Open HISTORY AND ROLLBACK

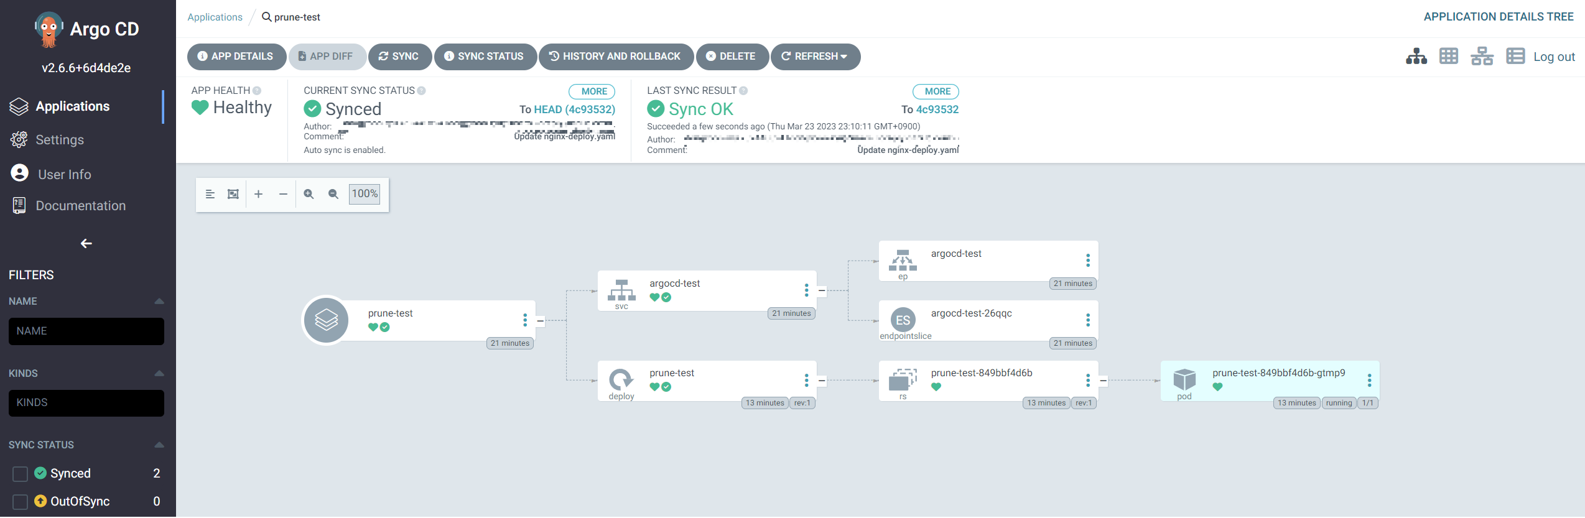[x=616, y=57]
